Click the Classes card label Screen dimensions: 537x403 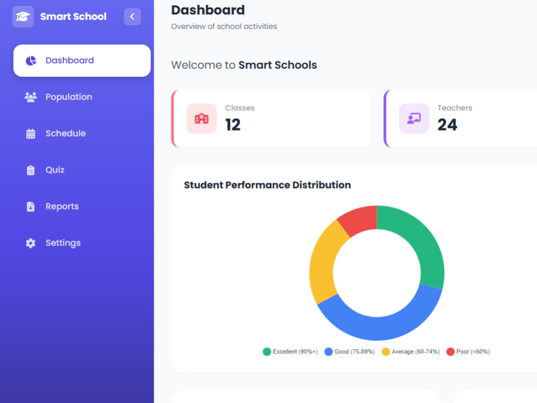[x=240, y=108]
